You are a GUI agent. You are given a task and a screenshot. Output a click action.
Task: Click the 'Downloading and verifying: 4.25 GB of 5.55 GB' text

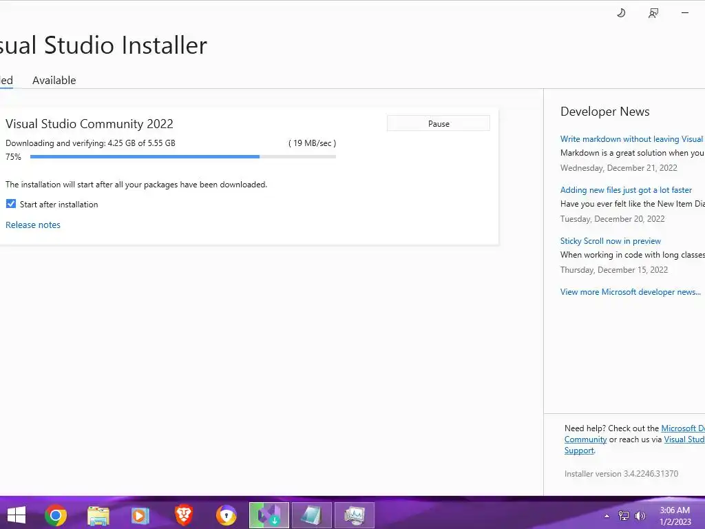90,143
